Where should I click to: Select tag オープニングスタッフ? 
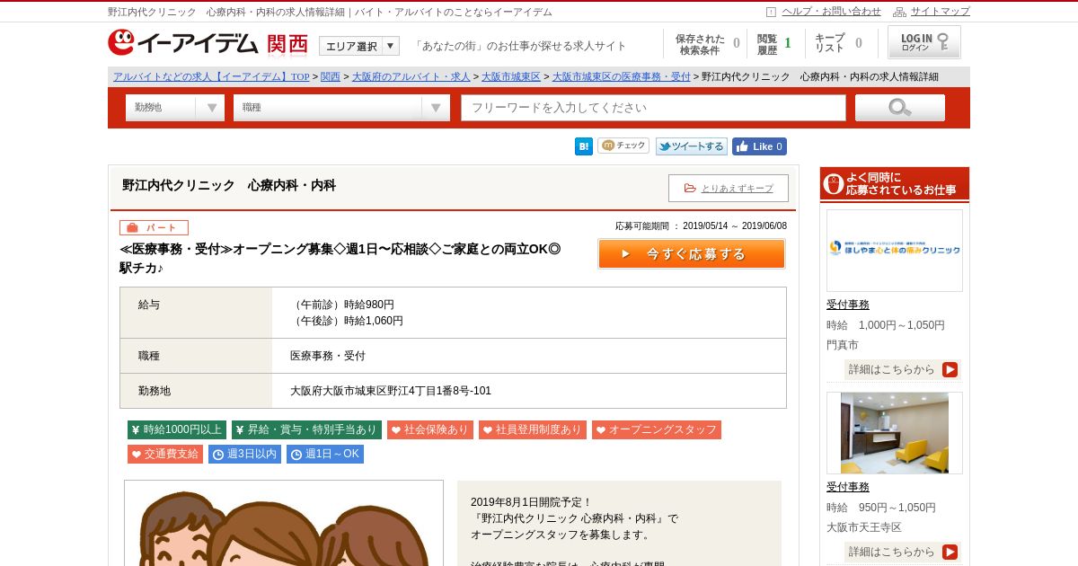point(657,429)
